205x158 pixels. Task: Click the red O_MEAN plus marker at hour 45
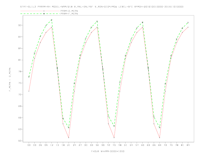point(114,138)
